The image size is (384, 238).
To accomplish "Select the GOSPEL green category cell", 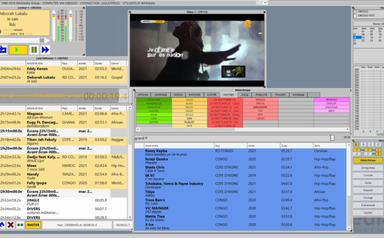I will click(x=154, y=122).
